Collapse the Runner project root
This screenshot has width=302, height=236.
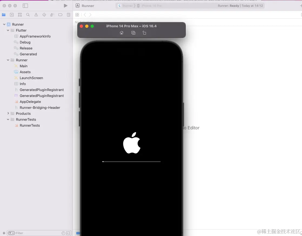pyautogui.click(x=4, y=24)
